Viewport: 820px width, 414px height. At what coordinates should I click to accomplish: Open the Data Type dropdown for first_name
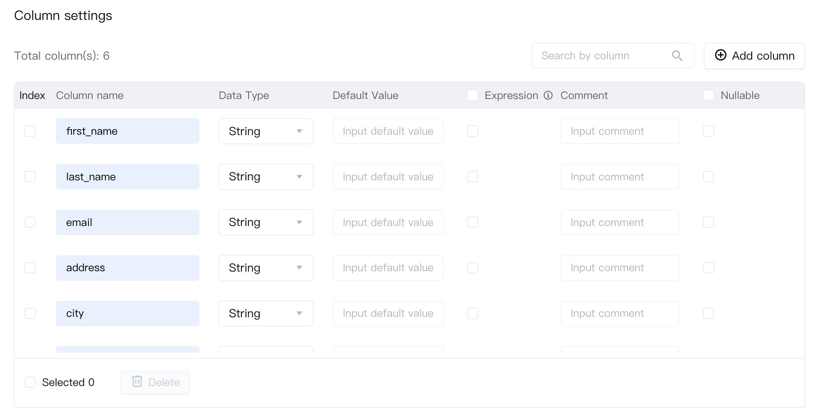tap(266, 131)
